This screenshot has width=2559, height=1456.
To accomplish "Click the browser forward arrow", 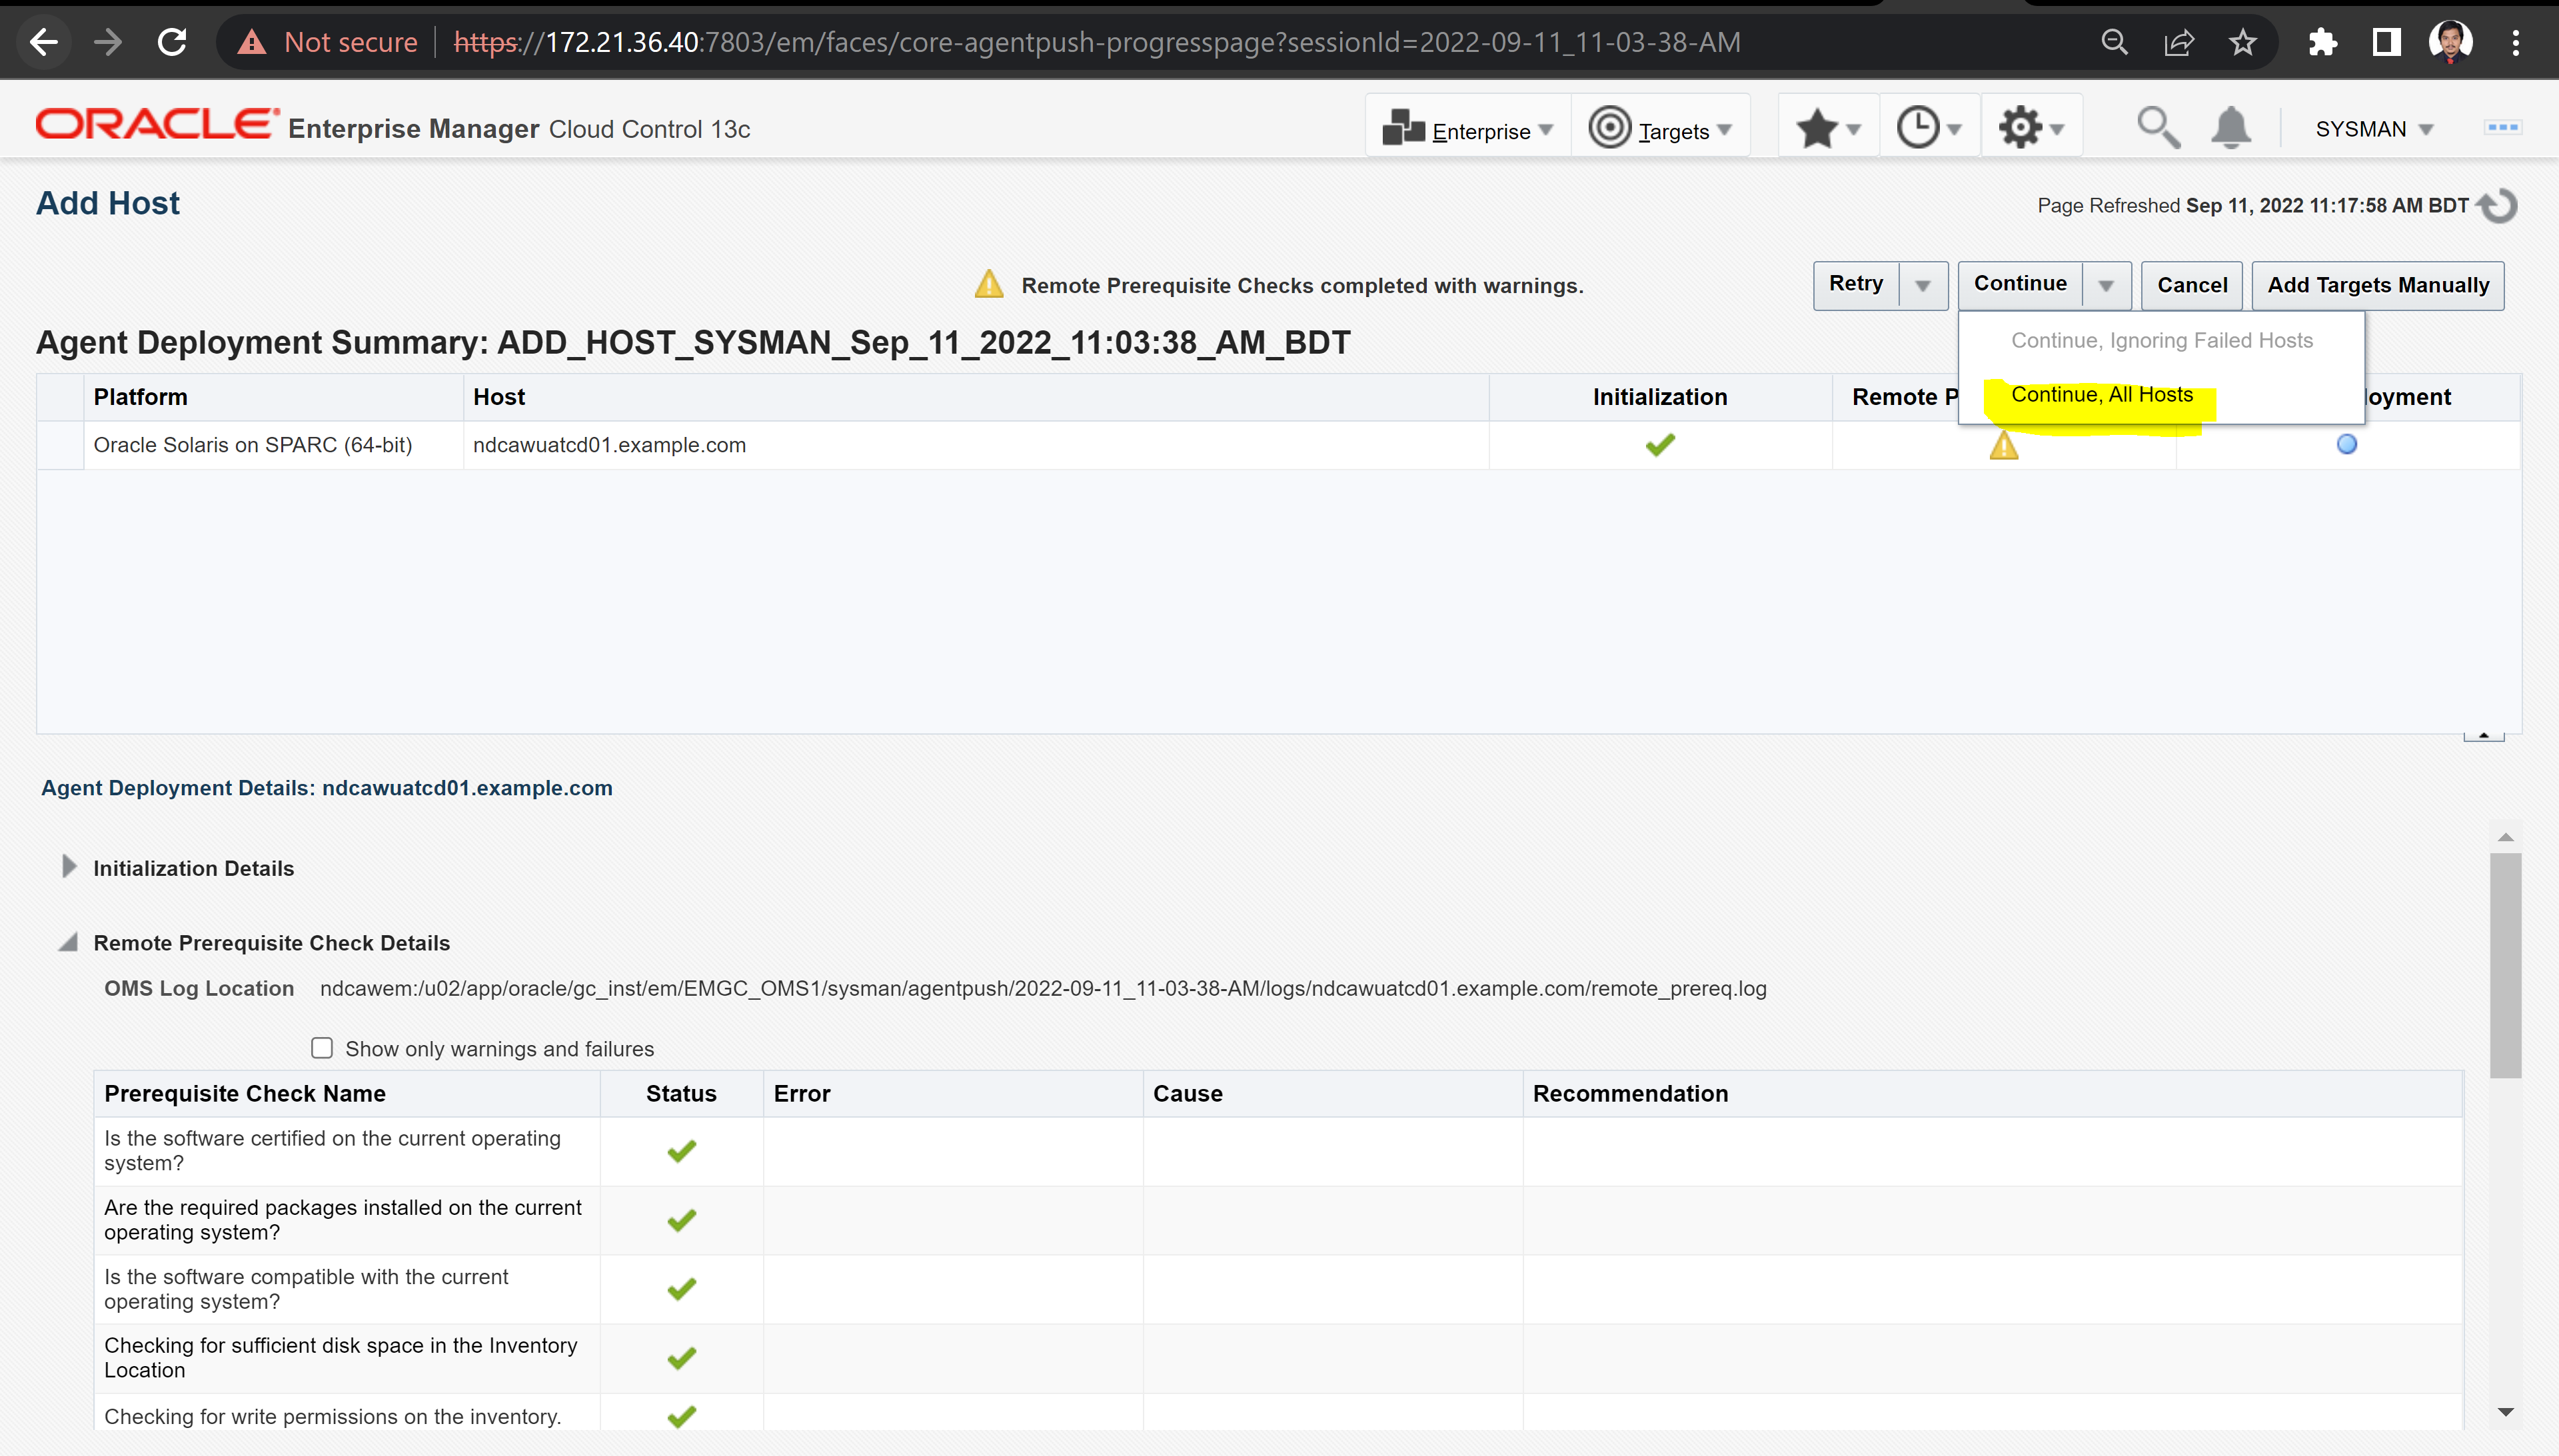I will [108, 42].
